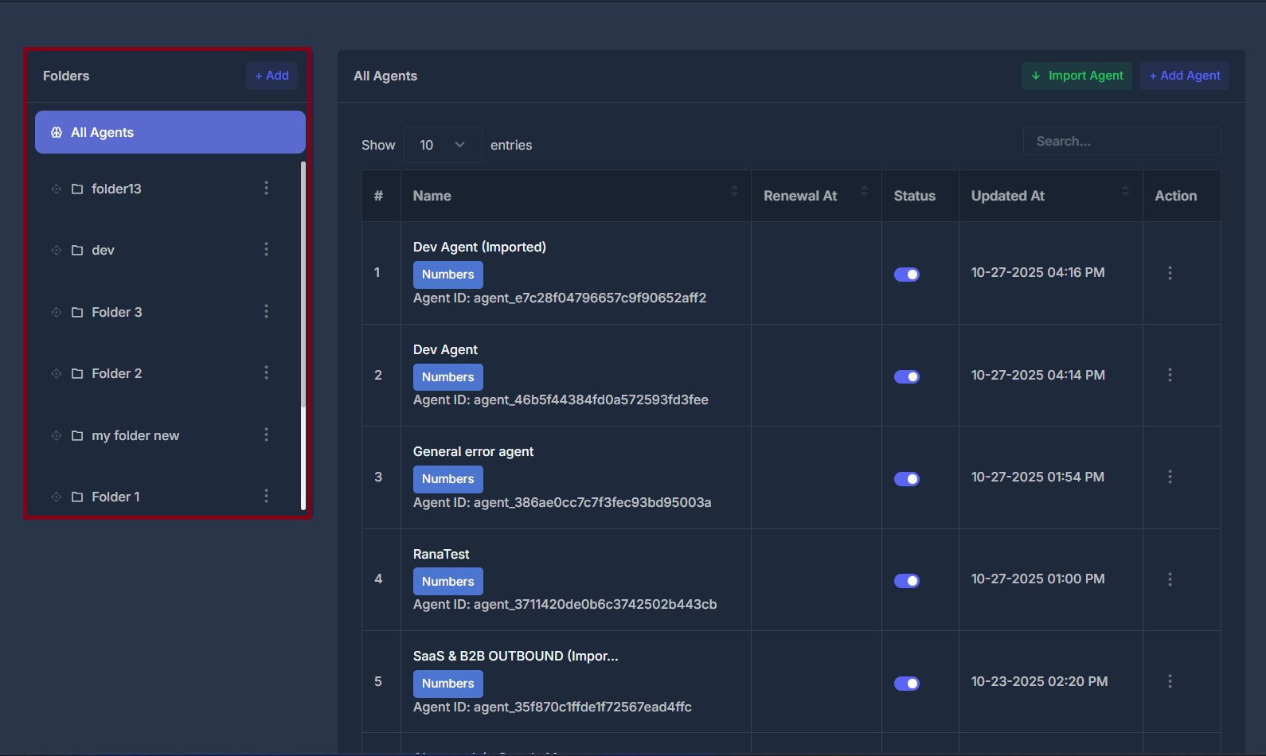
Task: Click the drag handle icon beside dev folder
Action: point(57,250)
